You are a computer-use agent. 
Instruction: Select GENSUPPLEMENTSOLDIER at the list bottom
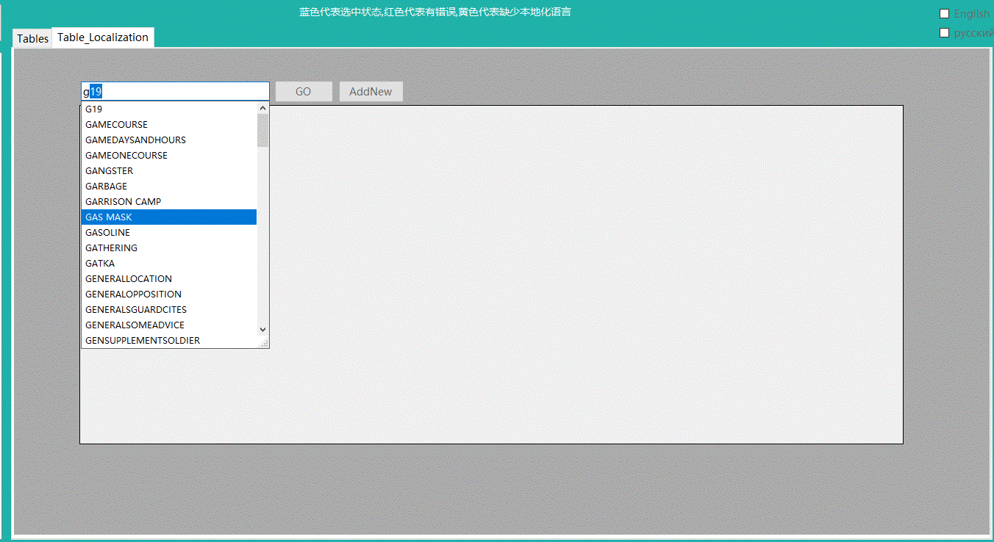143,341
